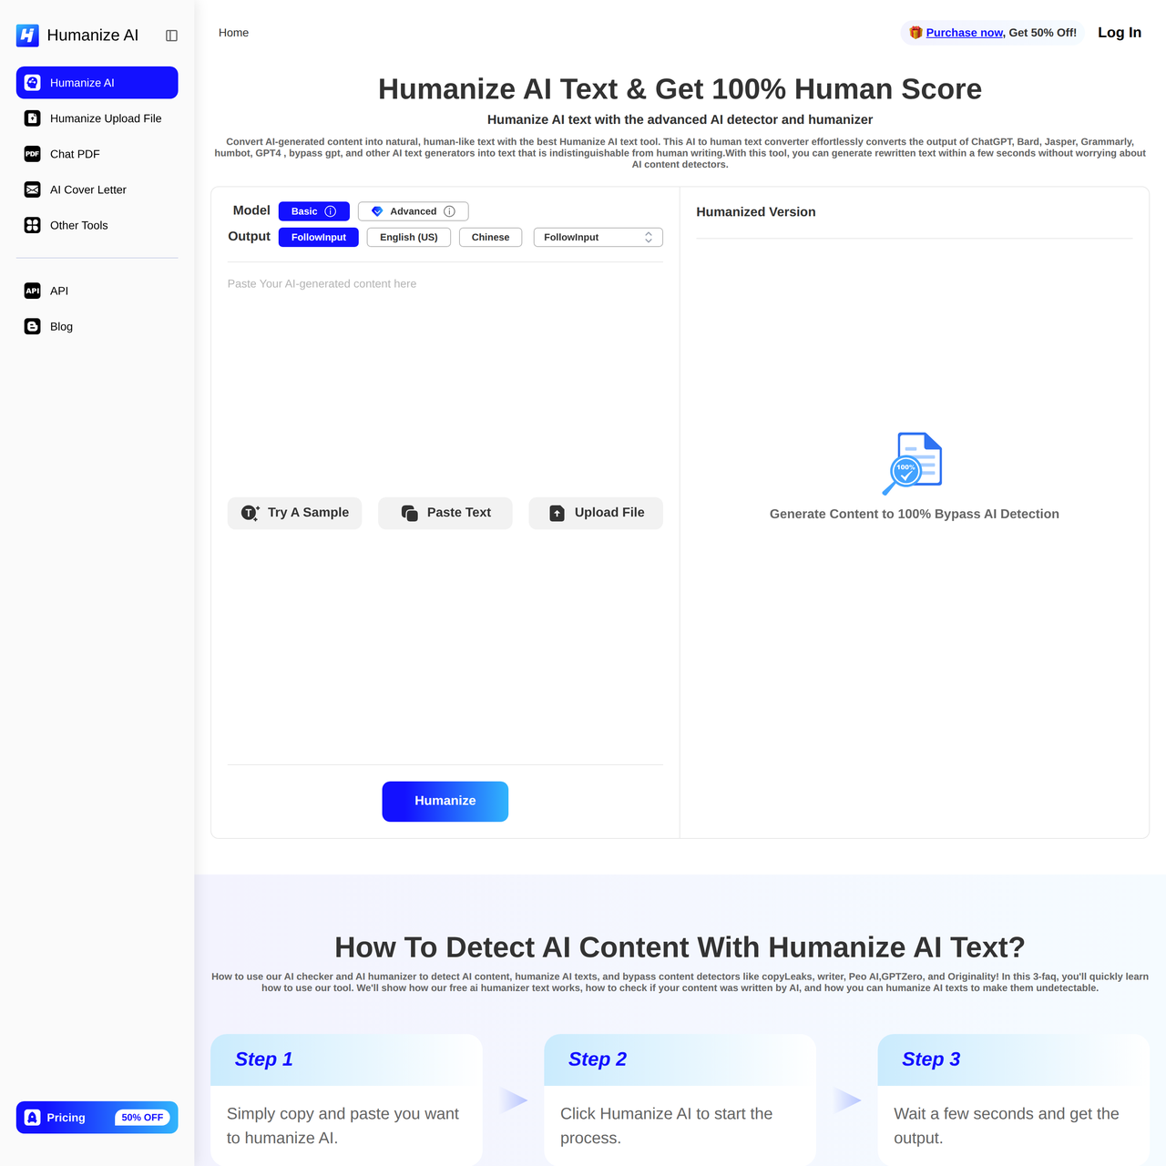The width and height of the screenshot is (1166, 1166).
Task: Click the dropdown chevrons on language selector
Action: pyautogui.click(x=649, y=237)
